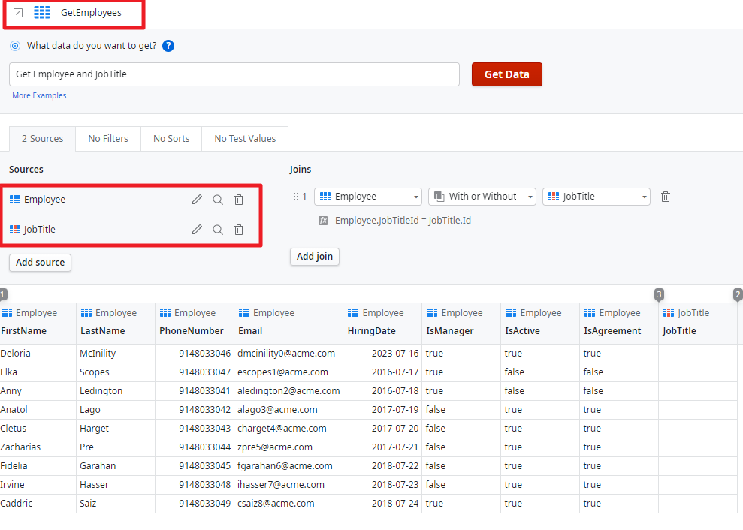Select the PhoneNumber column header
This screenshot has height=530, width=743.
pyautogui.click(x=195, y=322)
